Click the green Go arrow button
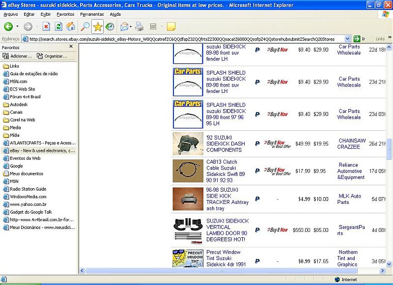Image resolution: width=393 pixels, height=285 pixels. click(357, 39)
